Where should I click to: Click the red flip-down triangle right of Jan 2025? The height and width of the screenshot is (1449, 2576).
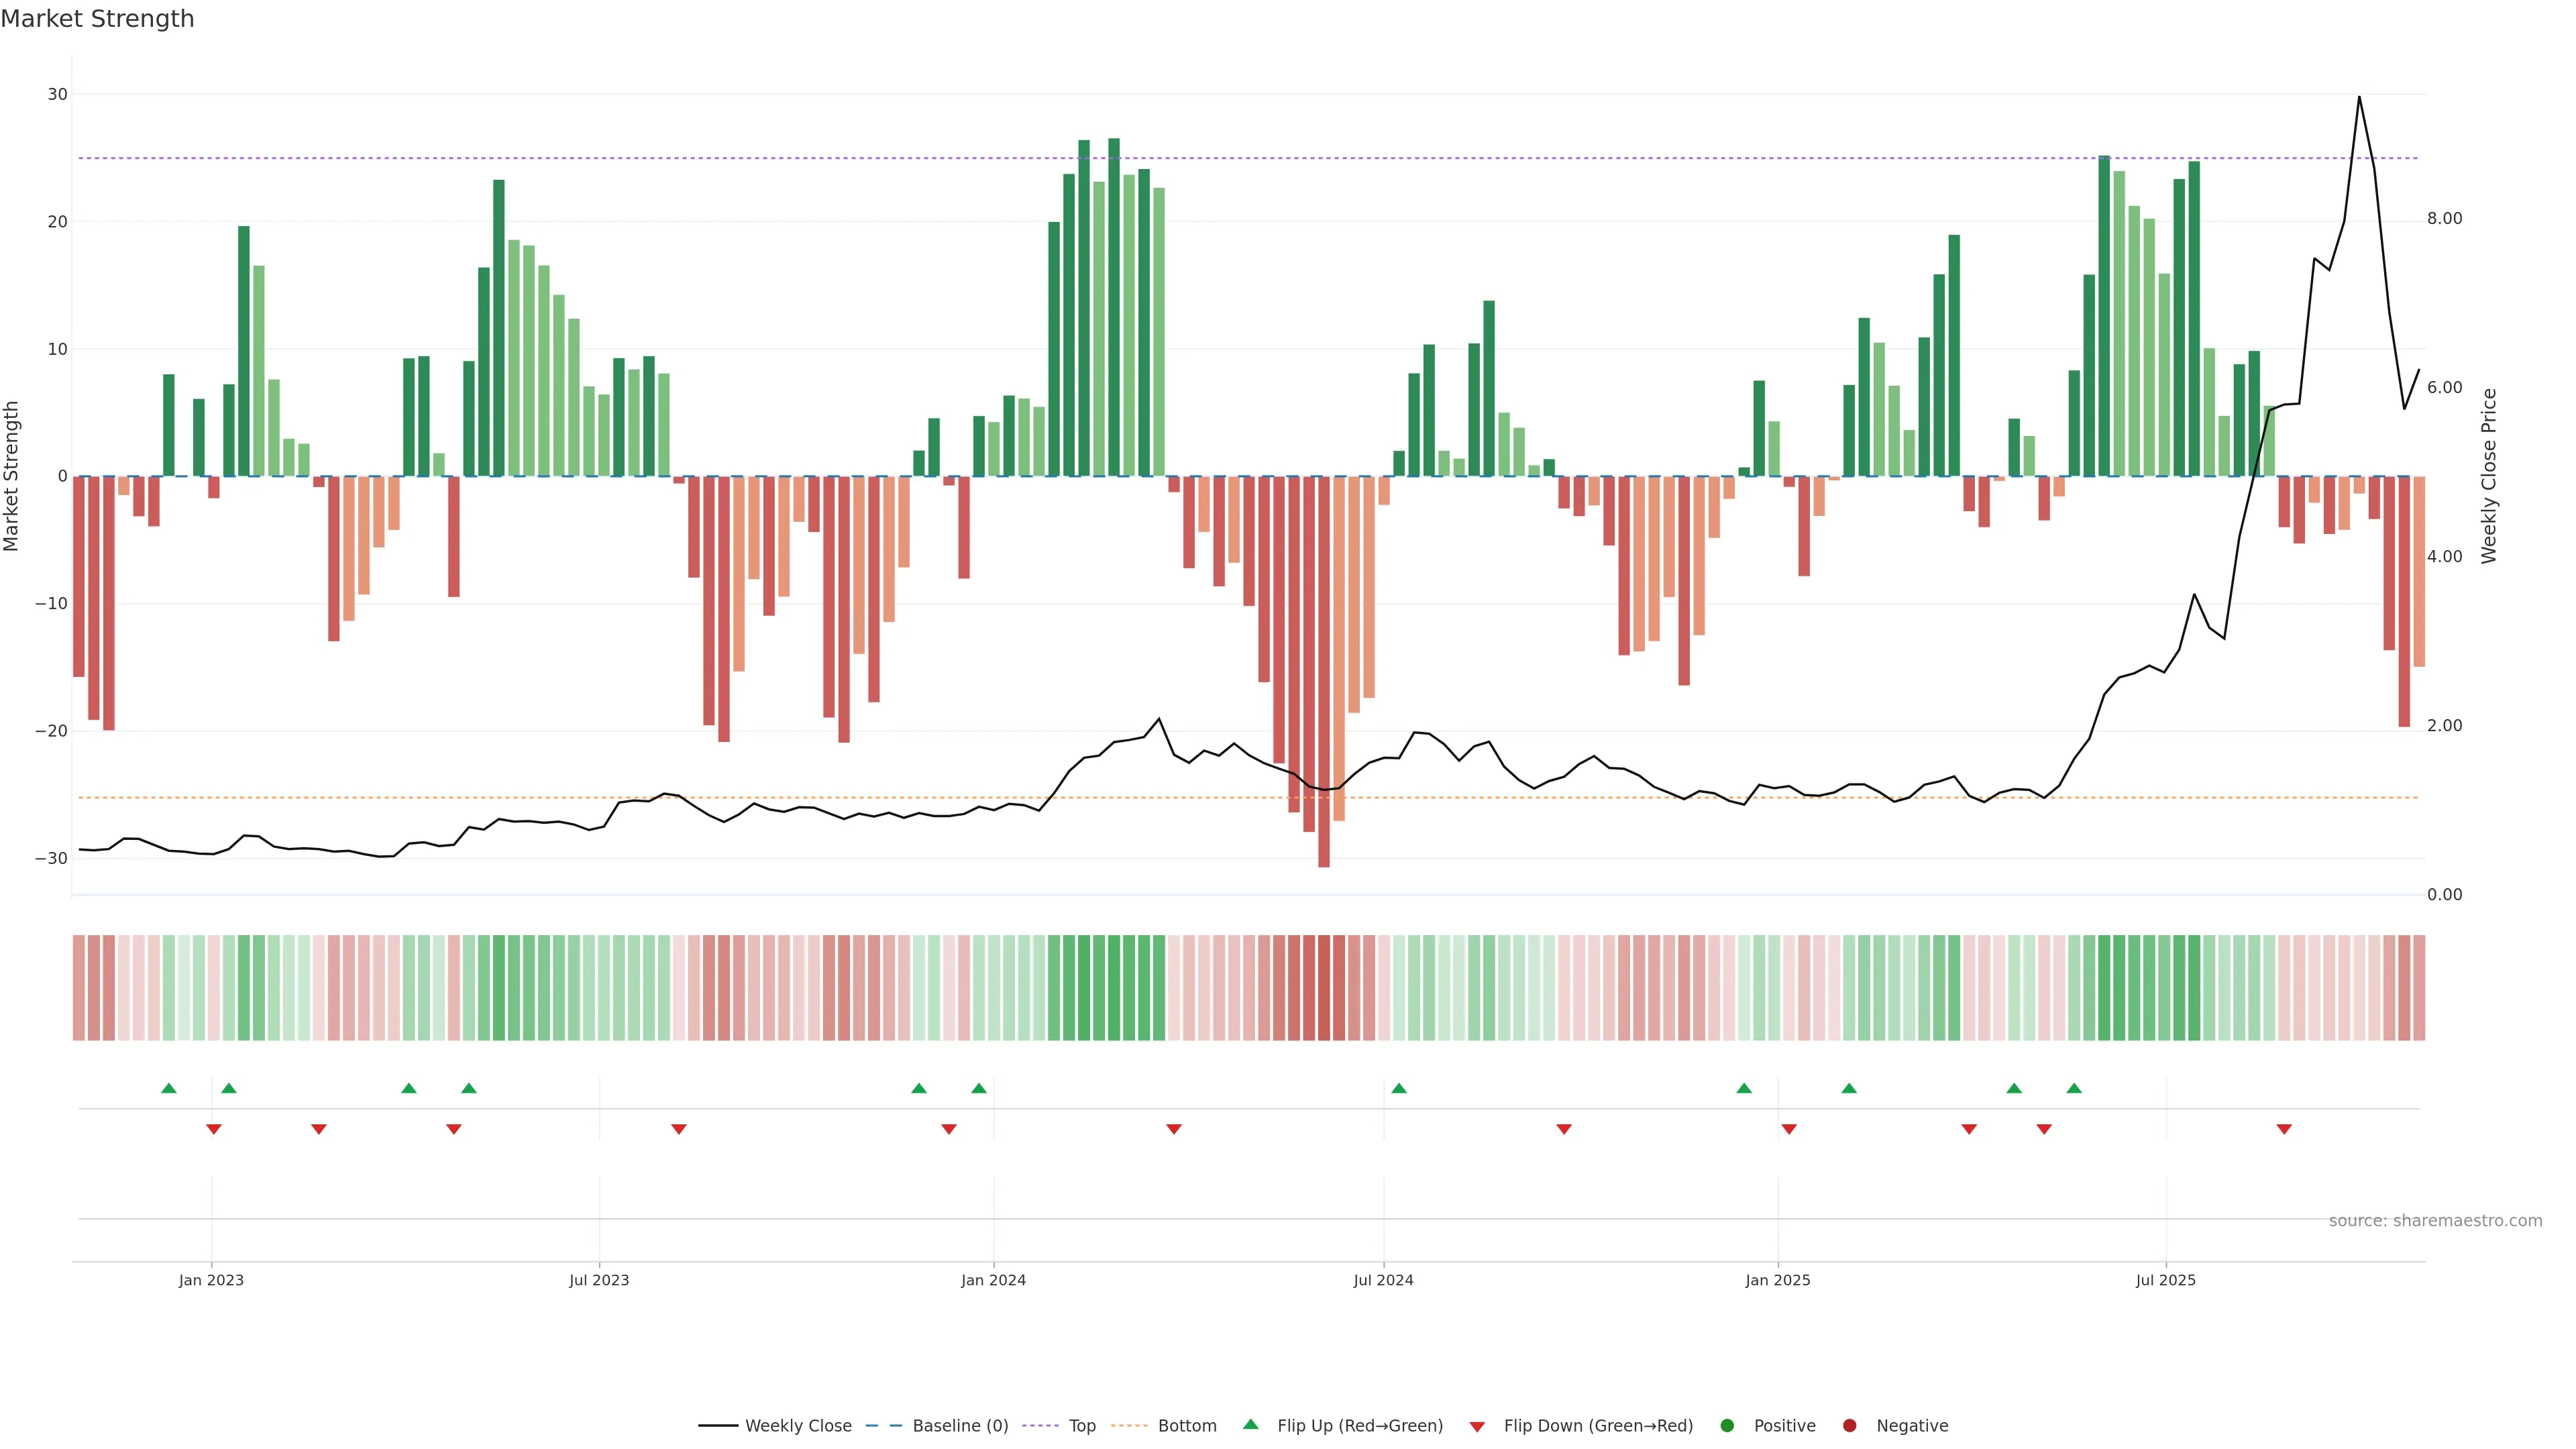coord(1789,1129)
